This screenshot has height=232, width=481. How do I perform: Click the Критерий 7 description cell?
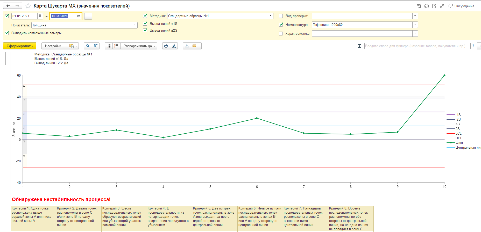[x=306, y=219]
